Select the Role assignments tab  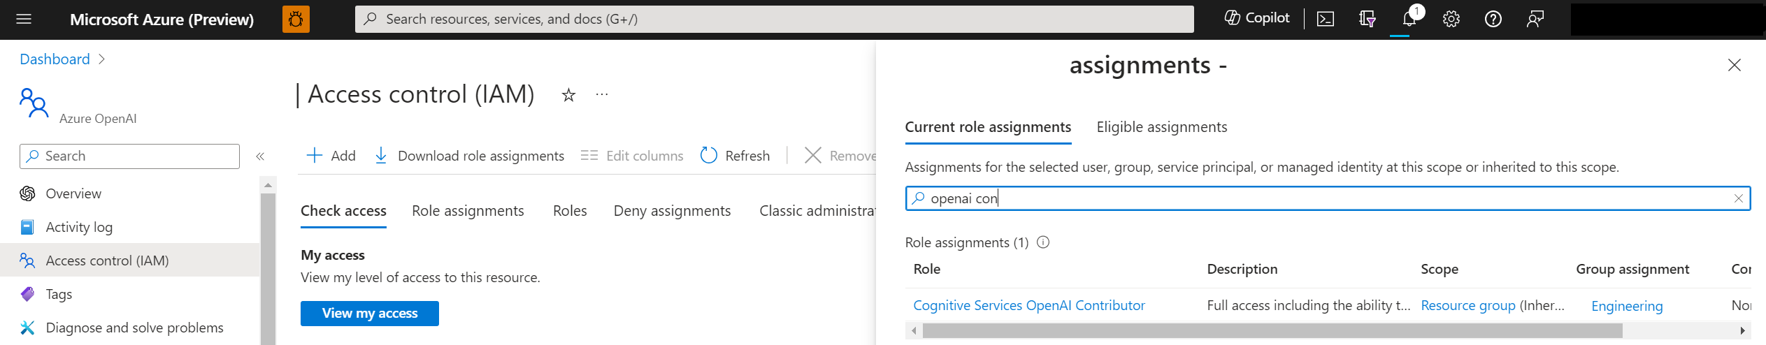[468, 211]
